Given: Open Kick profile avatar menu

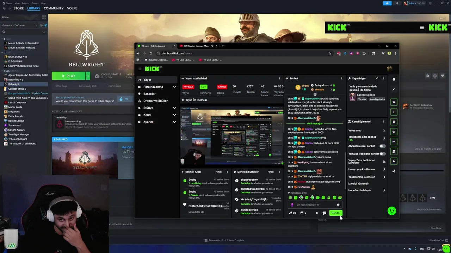Looking at the screenshot, I should (389, 69).
